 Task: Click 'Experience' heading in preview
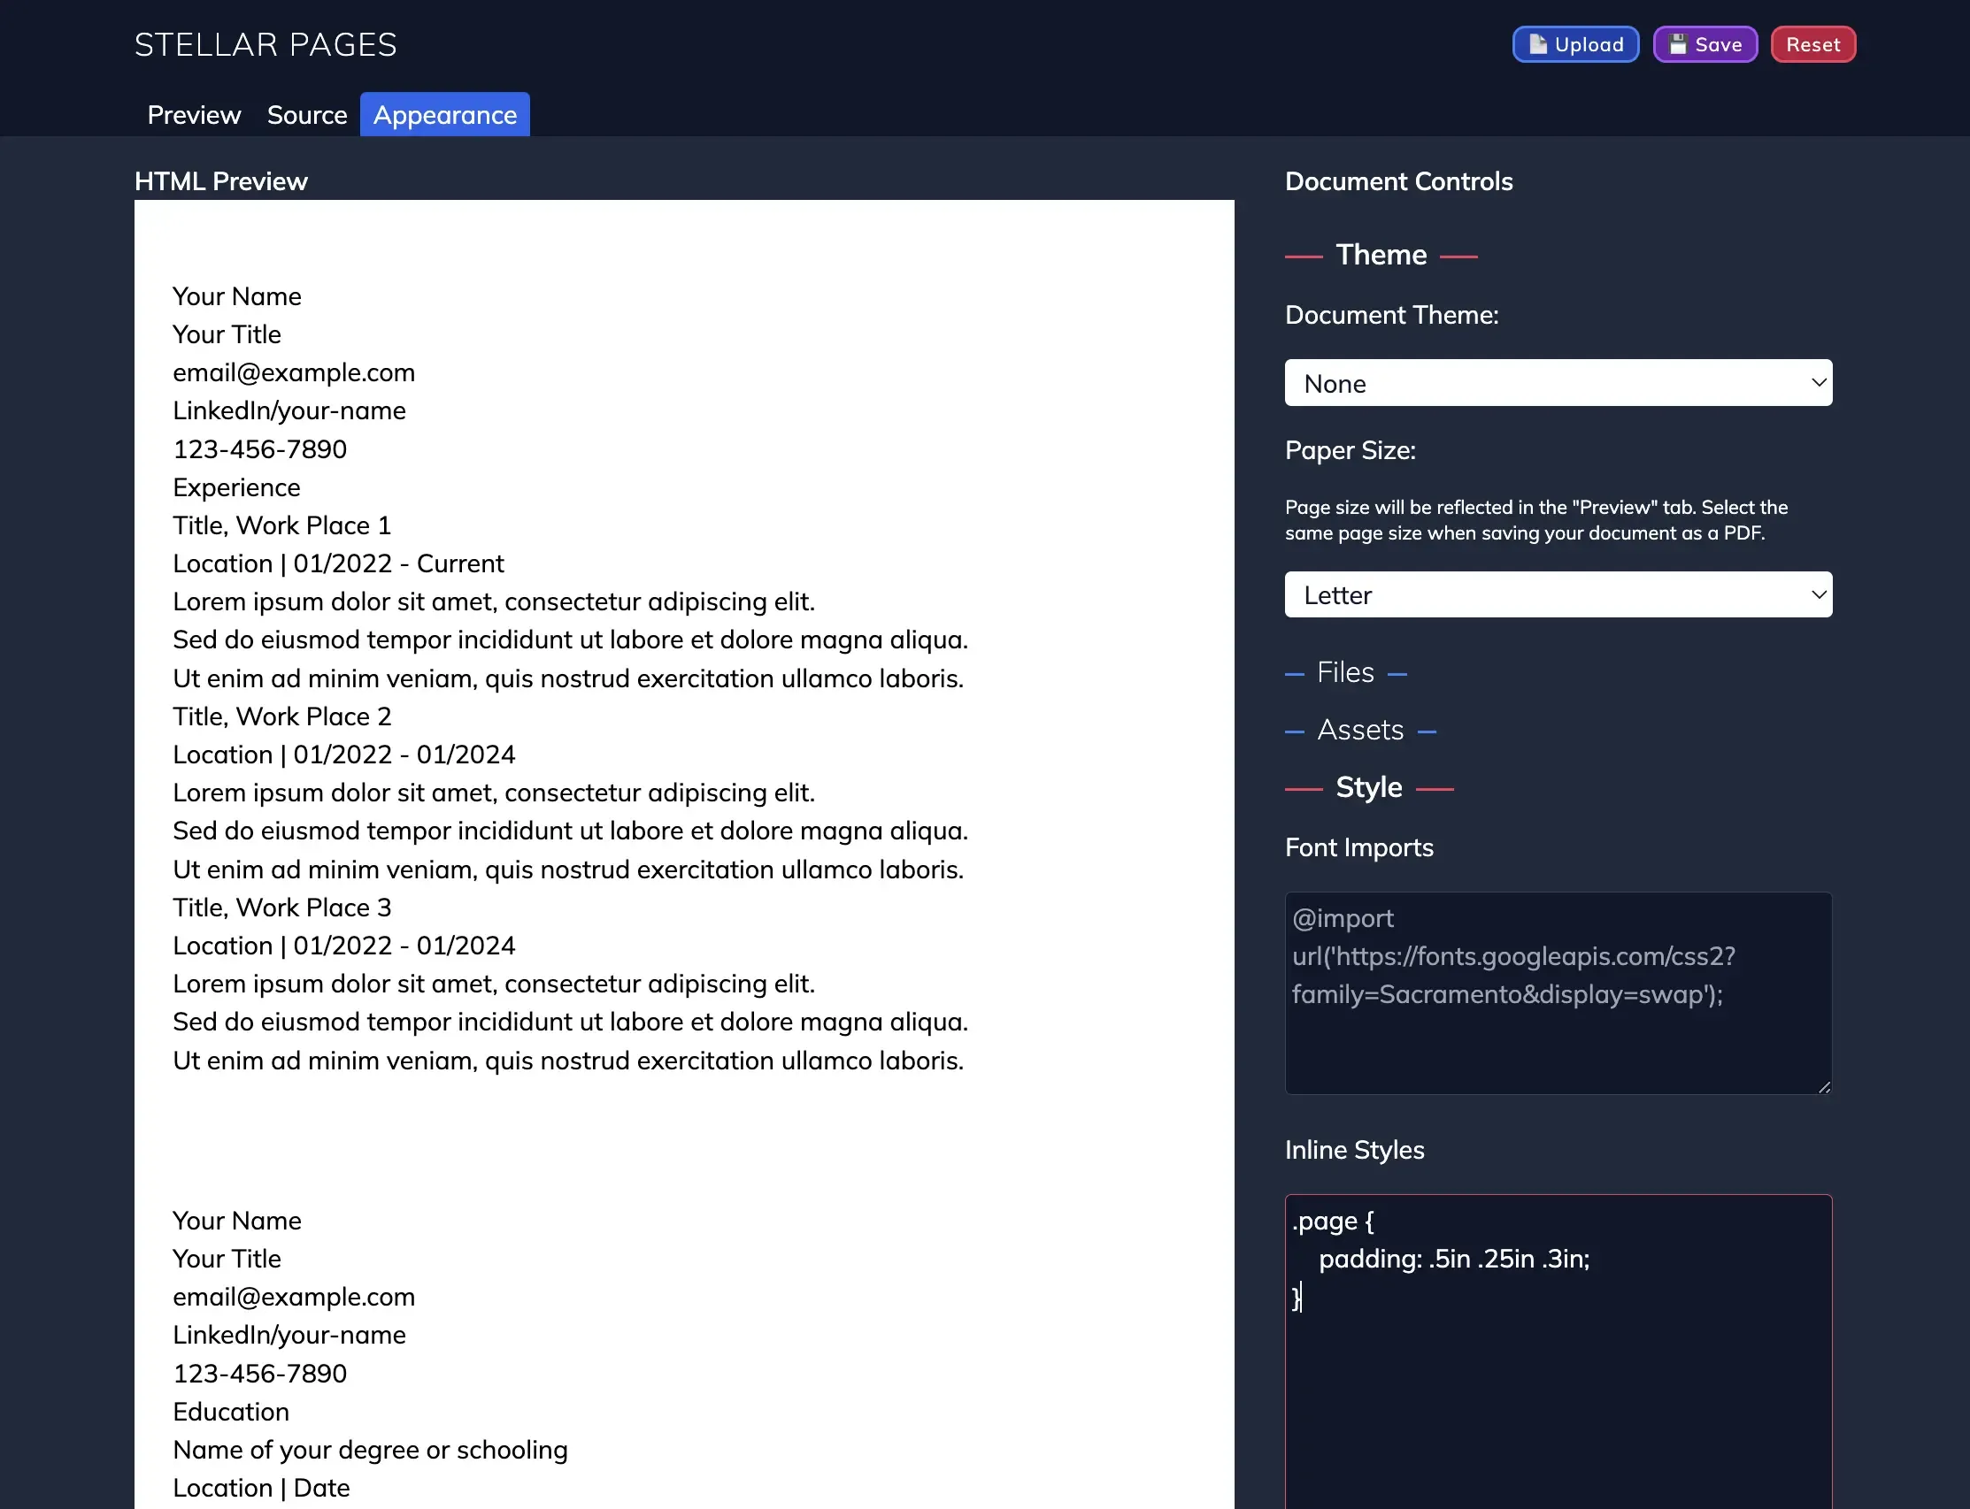[x=236, y=486]
